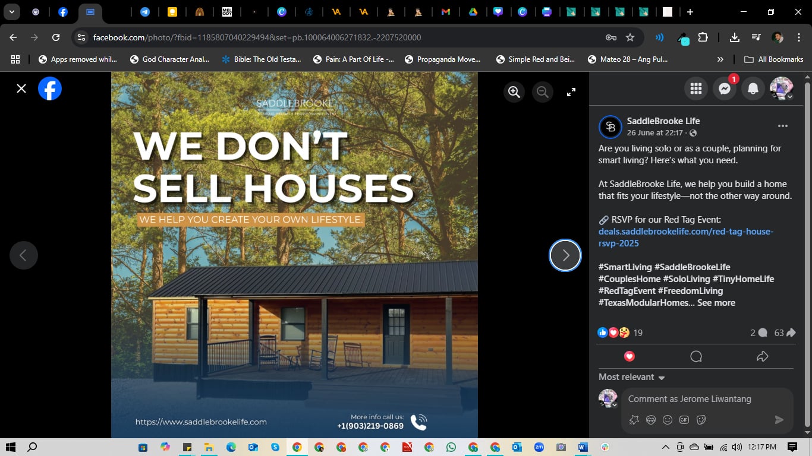
Task: Open Chrome extensions puzzle icon
Action: [x=703, y=37]
